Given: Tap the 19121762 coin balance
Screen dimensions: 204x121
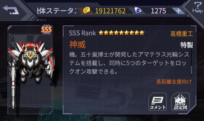Looking at the screenshot, I should tap(110, 11).
